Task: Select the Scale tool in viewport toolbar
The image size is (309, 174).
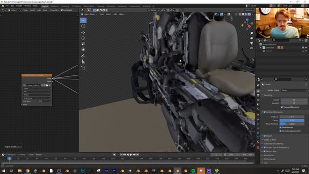Action: (83, 44)
